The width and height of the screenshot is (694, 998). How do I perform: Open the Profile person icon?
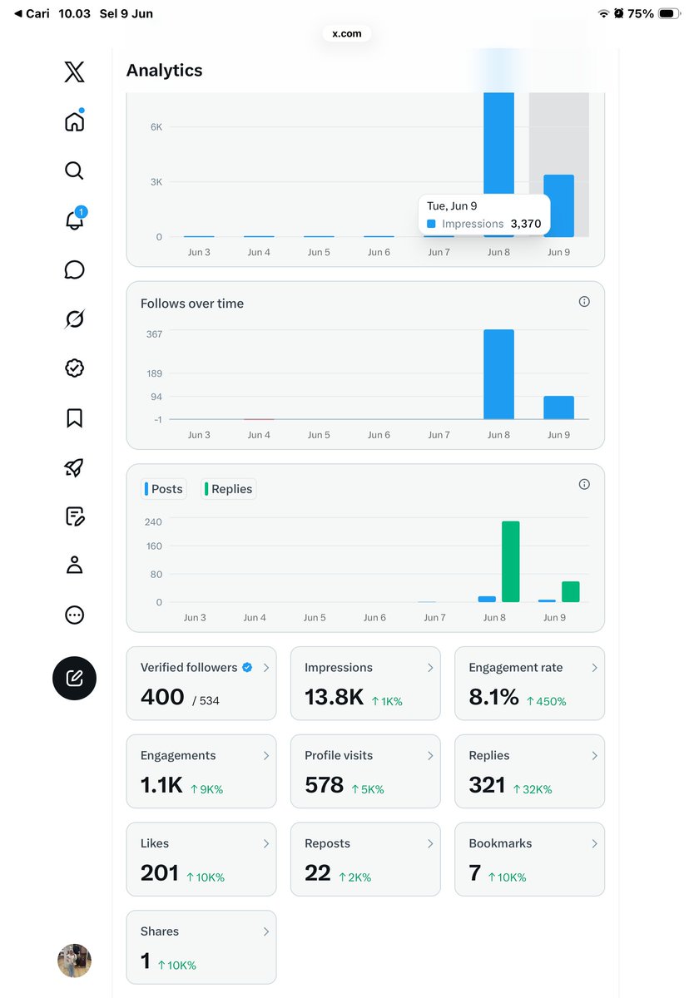[x=74, y=566]
